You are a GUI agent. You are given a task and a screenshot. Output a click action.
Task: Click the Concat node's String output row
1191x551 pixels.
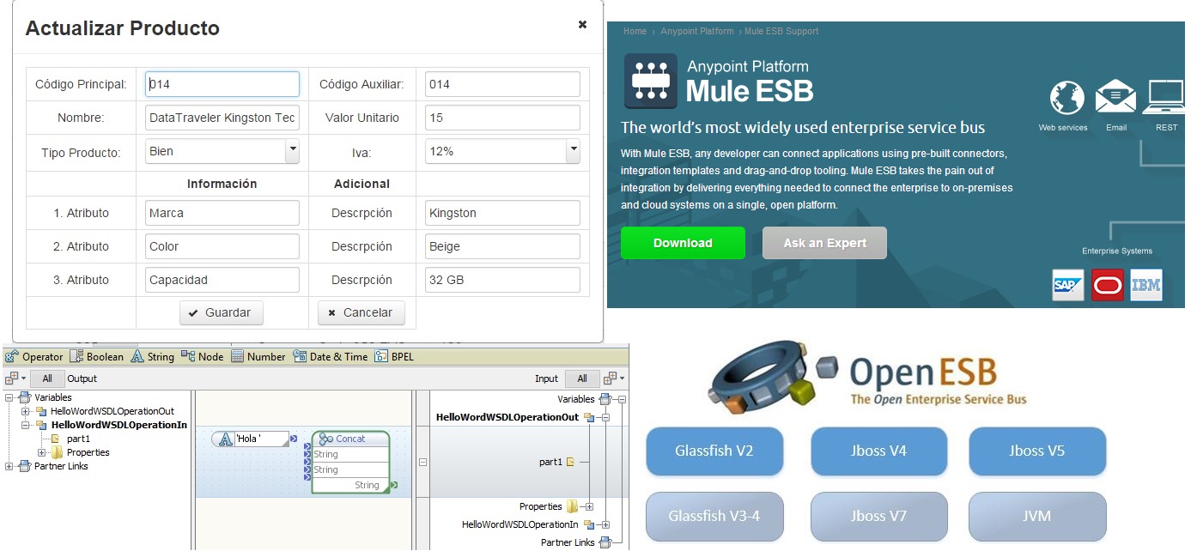tap(350, 485)
